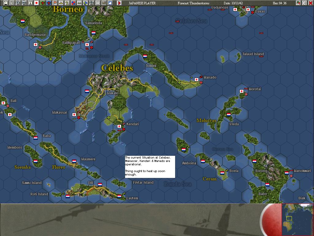The height and width of the screenshot is (236, 314).
Task: Open the OP toolbar button
Action: [x=98, y=3]
